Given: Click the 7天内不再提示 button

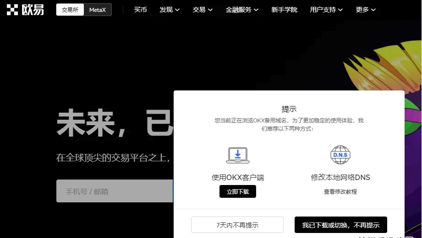Looking at the screenshot, I should point(237,225).
